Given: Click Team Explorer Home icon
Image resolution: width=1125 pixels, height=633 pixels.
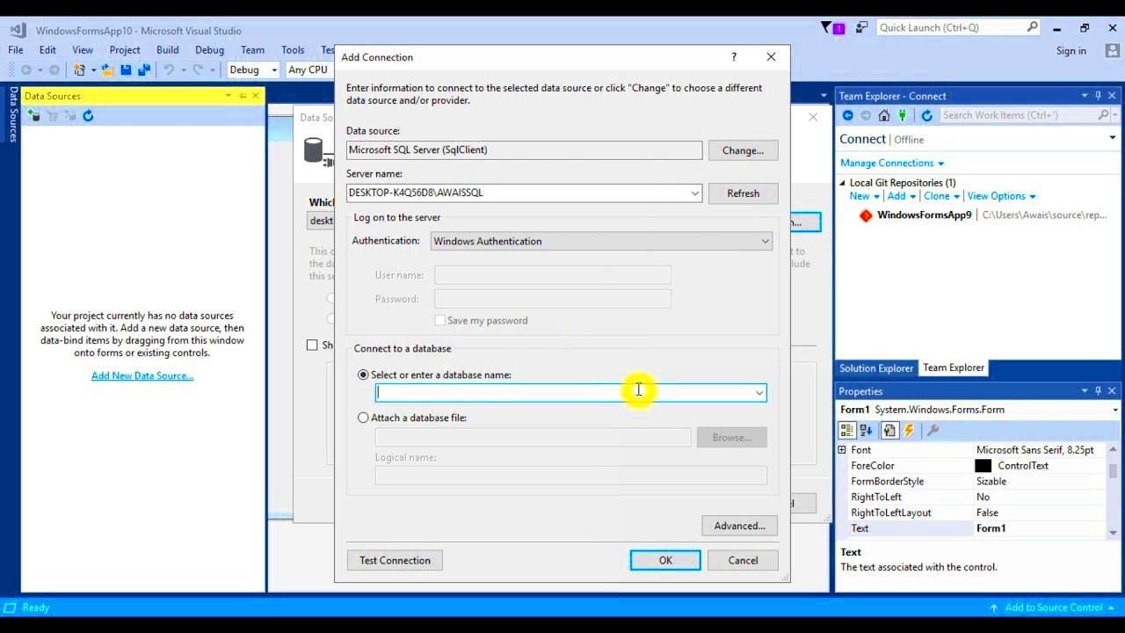Looking at the screenshot, I should click(884, 115).
